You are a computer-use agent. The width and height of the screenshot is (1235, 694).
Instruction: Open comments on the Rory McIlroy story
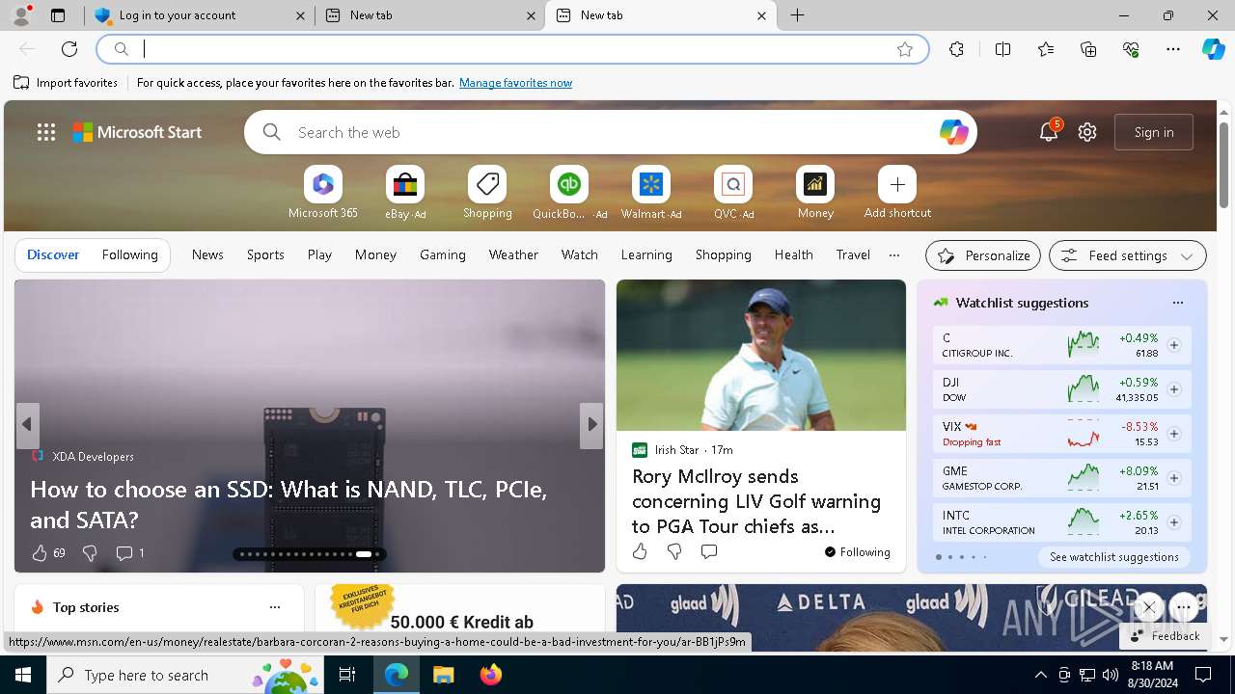pyautogui.click(x=709, y=551)
